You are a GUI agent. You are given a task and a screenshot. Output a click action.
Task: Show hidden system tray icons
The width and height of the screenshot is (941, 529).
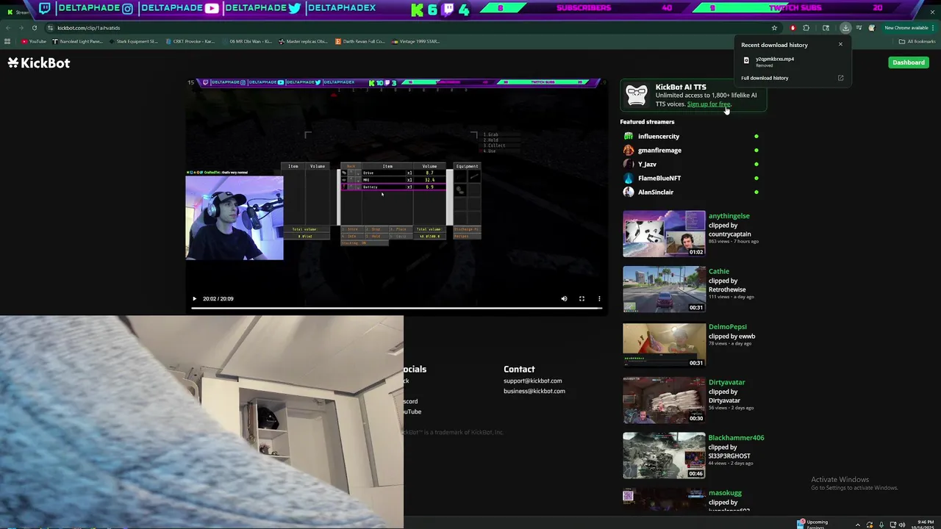coord(857,525)
